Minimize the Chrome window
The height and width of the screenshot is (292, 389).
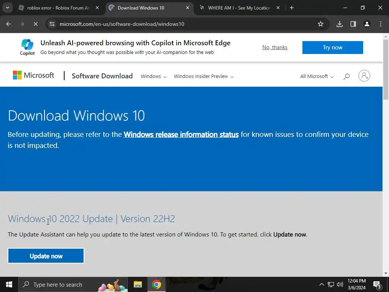(x=345, y=8)
